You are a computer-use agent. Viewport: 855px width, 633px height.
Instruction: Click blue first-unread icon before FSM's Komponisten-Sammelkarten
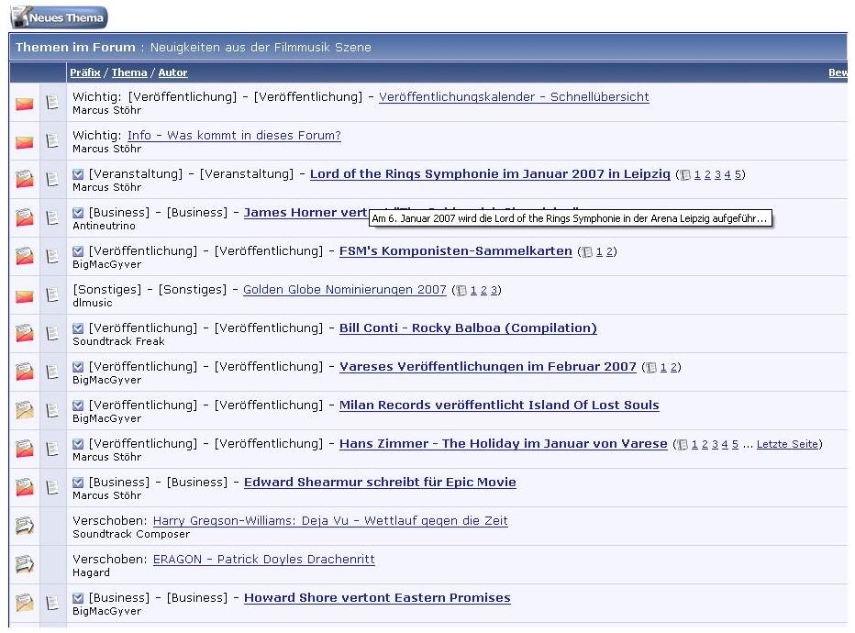click(x=79, y=251)
